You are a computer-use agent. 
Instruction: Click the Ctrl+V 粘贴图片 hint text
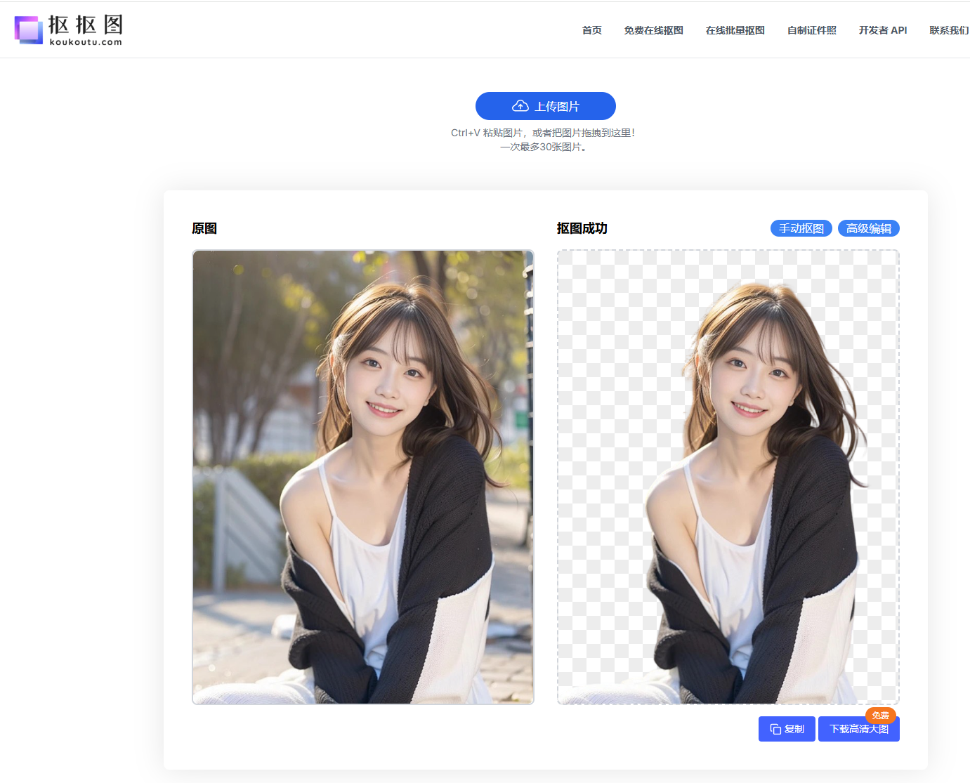pos(542,133)
